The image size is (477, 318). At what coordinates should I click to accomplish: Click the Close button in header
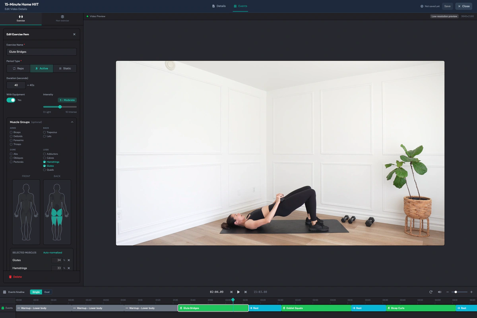(x=463, y=6)
